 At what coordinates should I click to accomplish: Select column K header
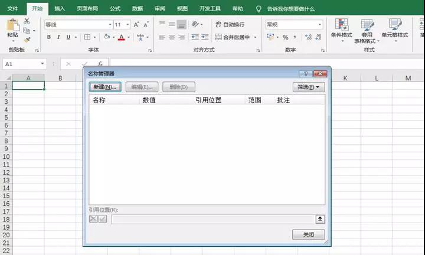345,78
